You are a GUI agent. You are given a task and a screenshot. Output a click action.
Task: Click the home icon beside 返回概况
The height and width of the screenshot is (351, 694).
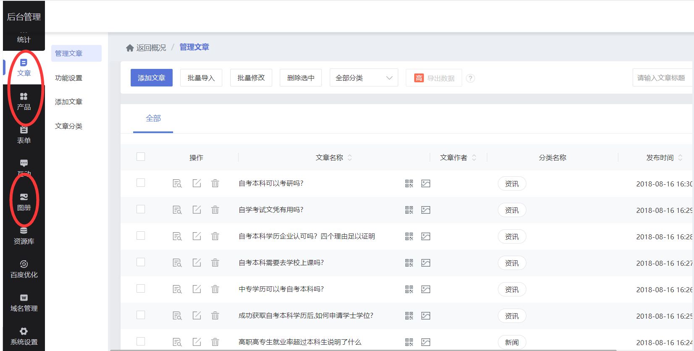(x=130, y=48)
